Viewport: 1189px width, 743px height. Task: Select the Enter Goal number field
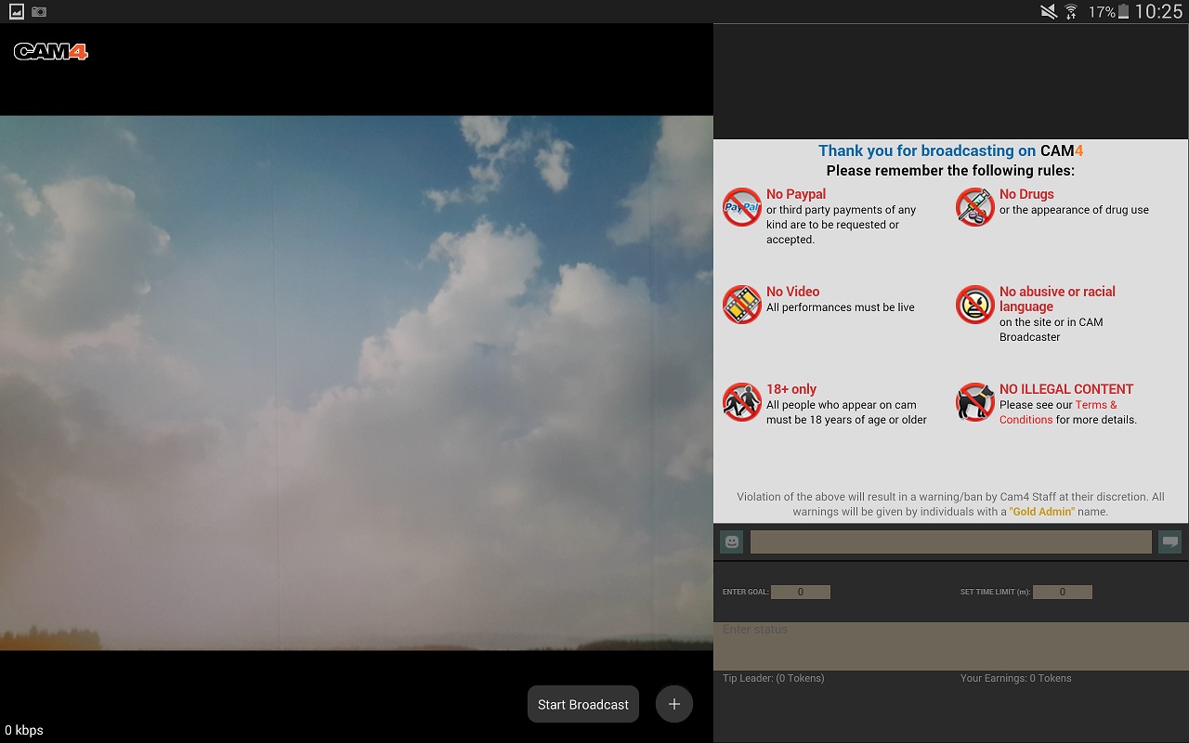click(800, 592)
